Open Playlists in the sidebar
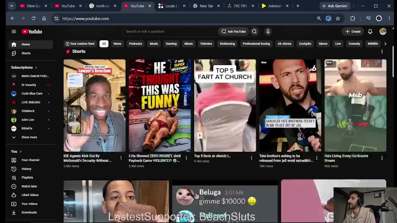The height and width of the screenshot is (223, 397). pyautogui.click(x=31, y=177)
